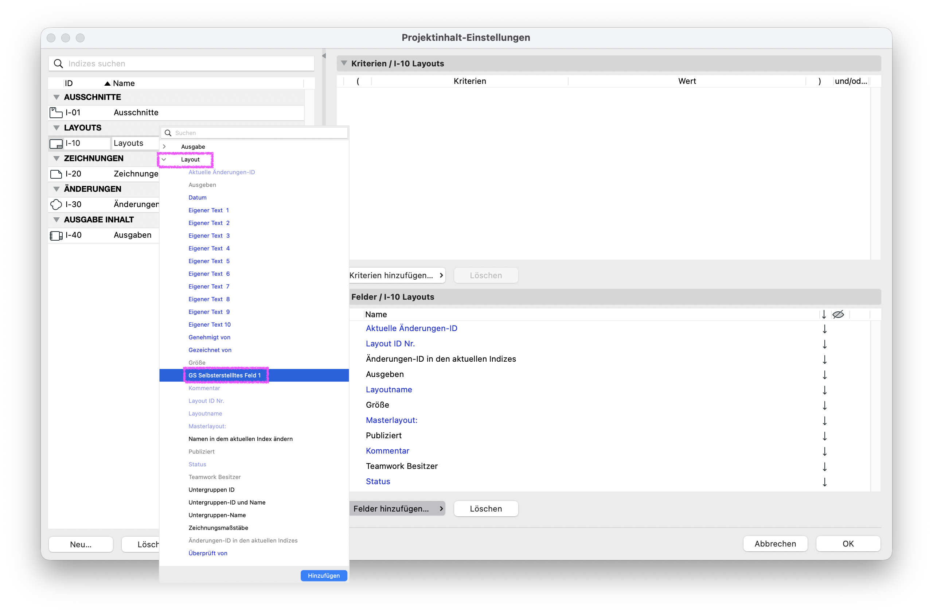Select the Publiziert field row
The width and height of the screenshot is (933, 614).
(x=610, y=436)
